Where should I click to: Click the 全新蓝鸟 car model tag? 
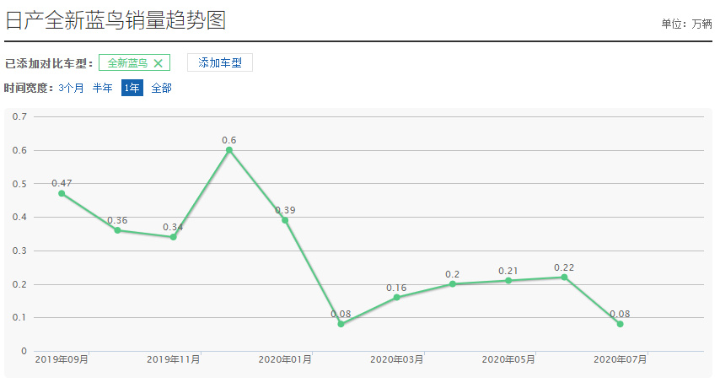click(134, 63)
